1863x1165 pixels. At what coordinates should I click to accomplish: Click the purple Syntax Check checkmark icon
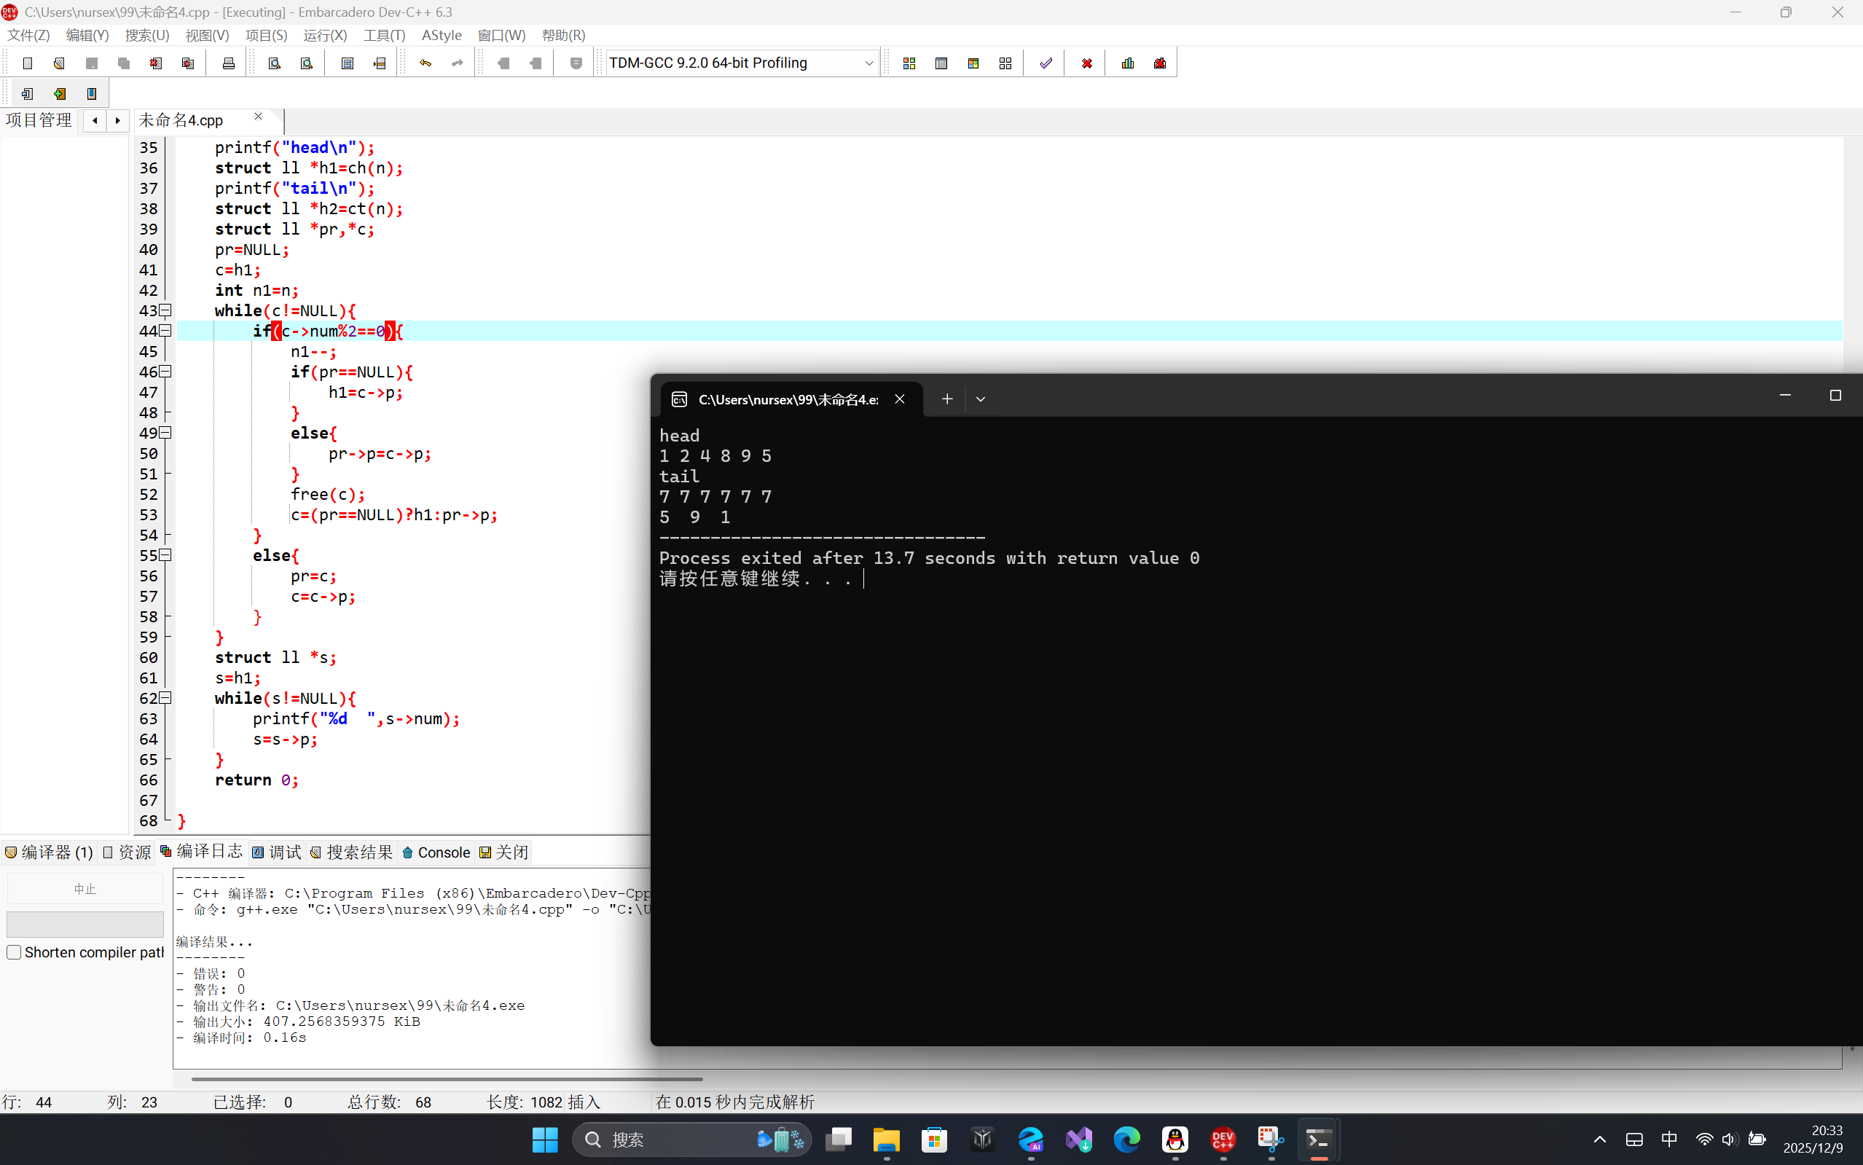pyautogui.click(x=1046, y=63)
